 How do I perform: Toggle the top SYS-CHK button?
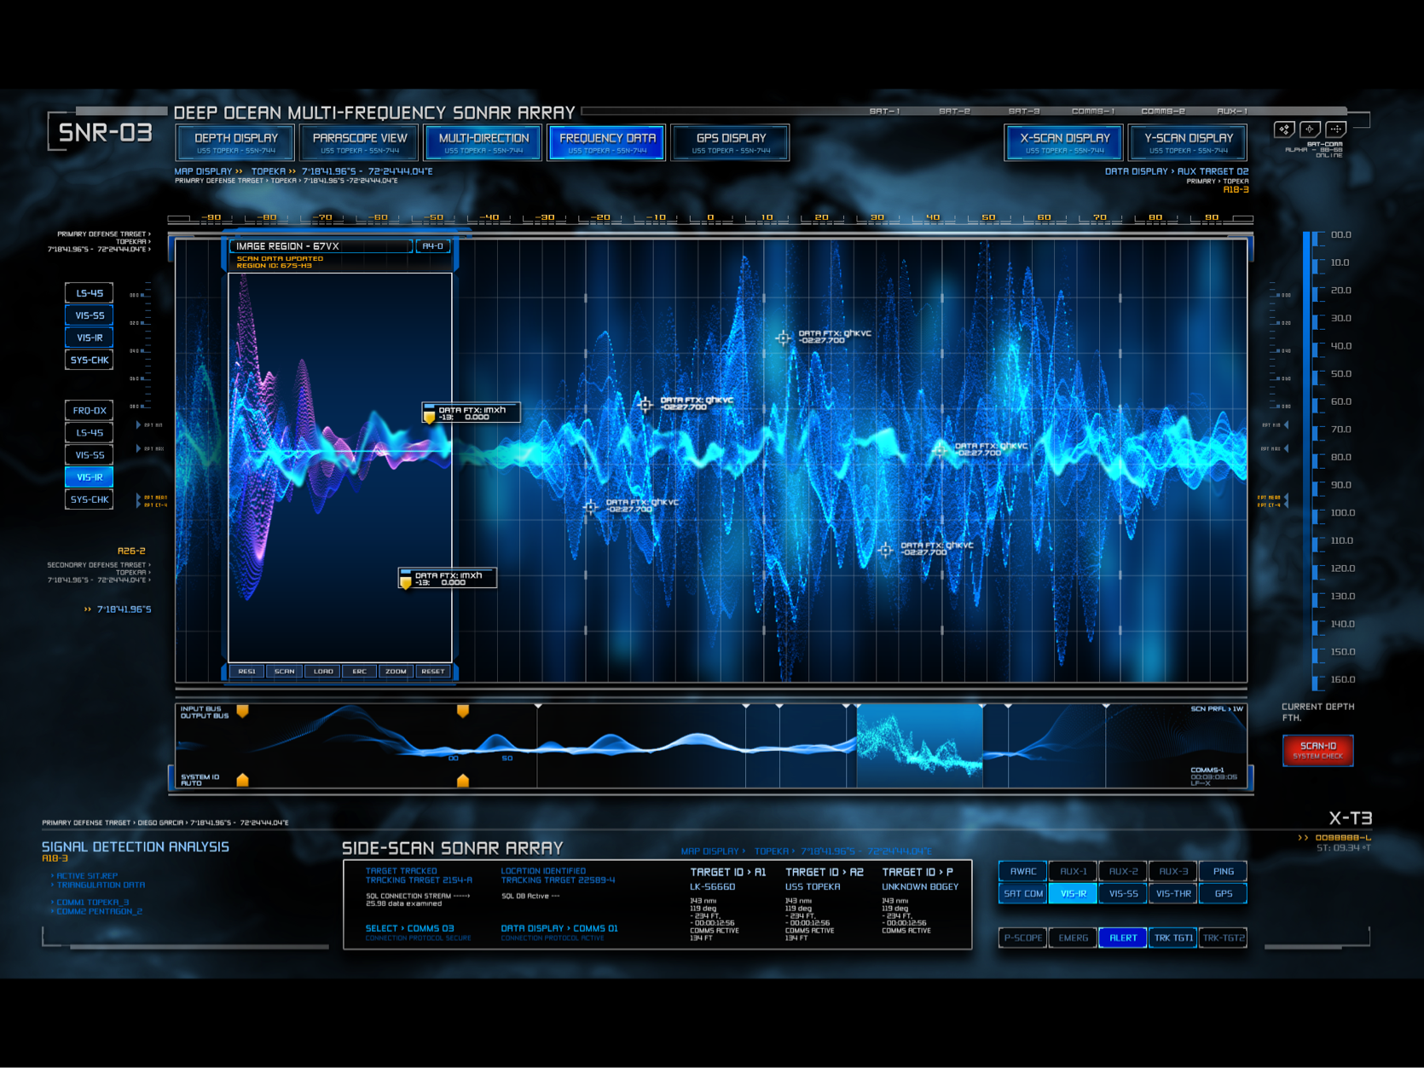click(90, 360)
